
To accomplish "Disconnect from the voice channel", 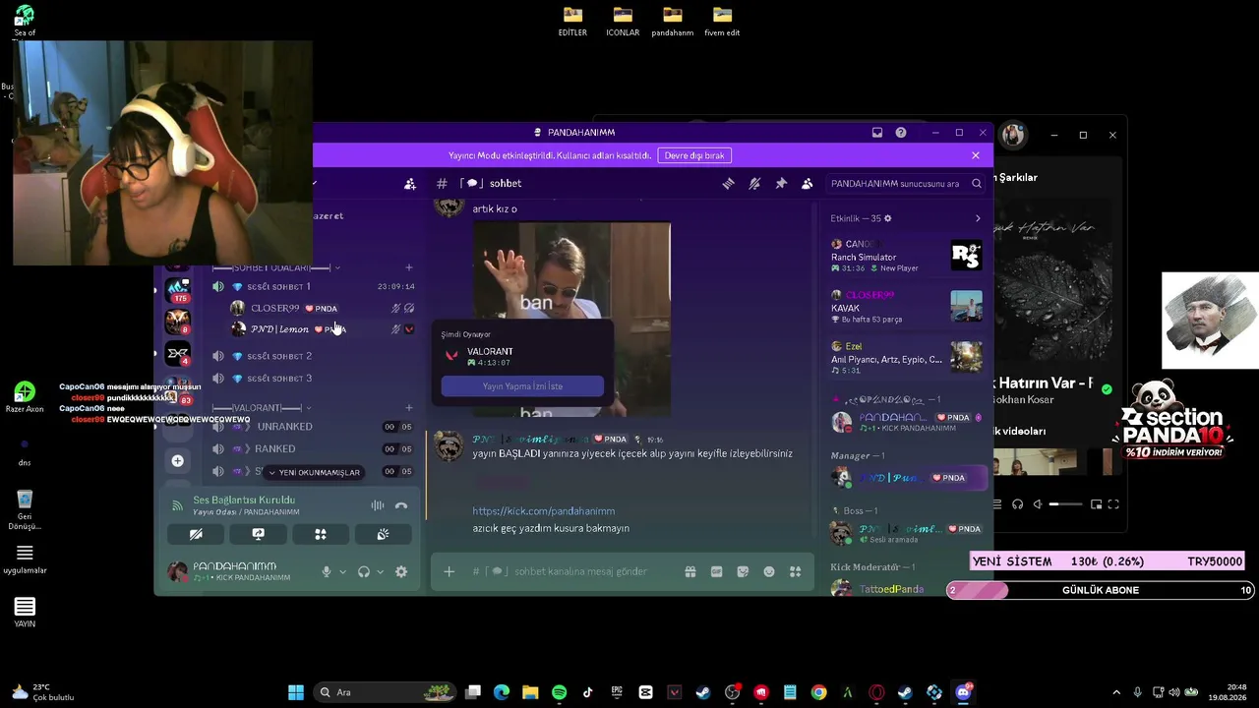I will [401, 505].
